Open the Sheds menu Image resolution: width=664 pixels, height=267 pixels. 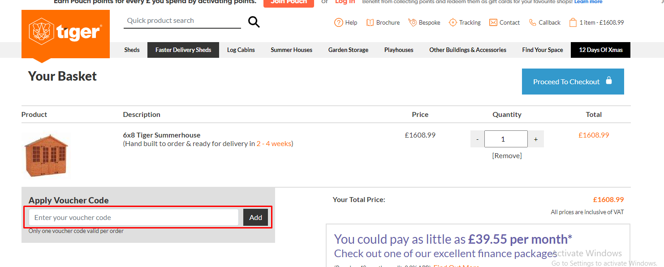[x=132, y=50]
